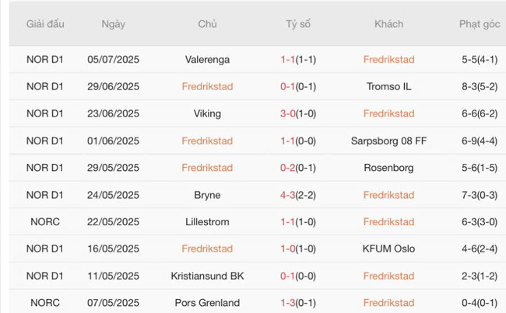Click the 3-0(1-0) match score

[297, 113]
